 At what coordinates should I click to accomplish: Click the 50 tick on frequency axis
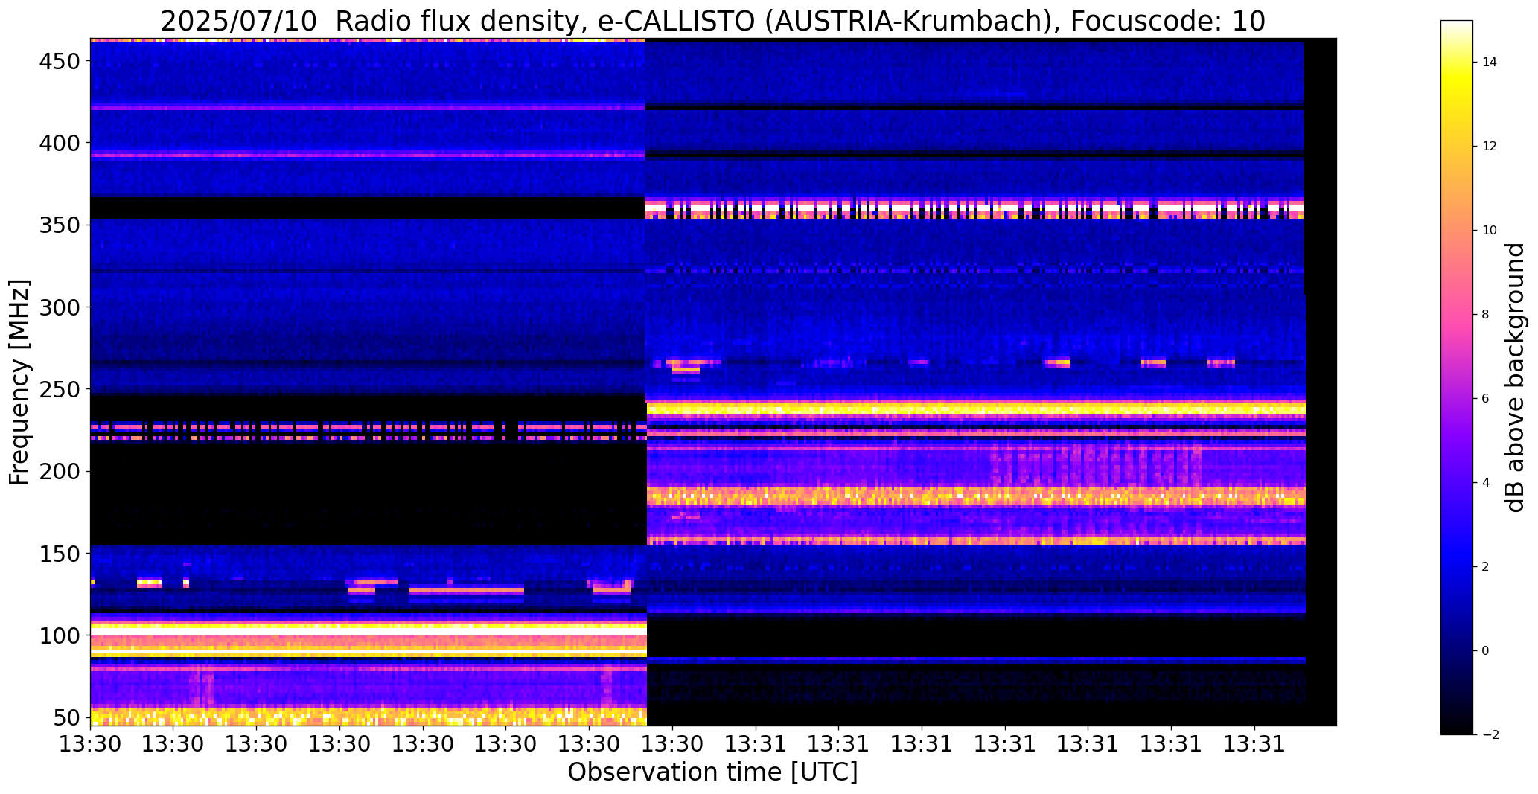[66, 718]
